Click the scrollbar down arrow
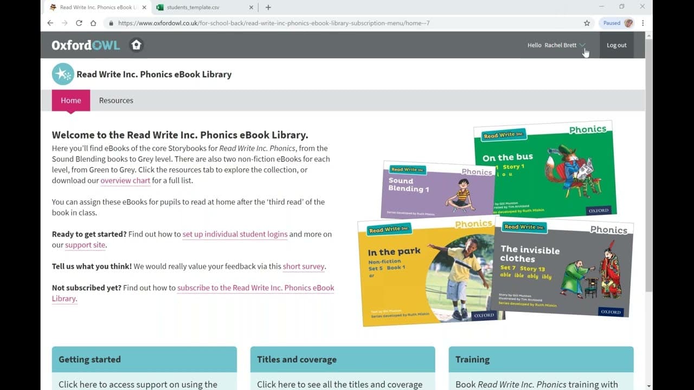 point(649,385)
